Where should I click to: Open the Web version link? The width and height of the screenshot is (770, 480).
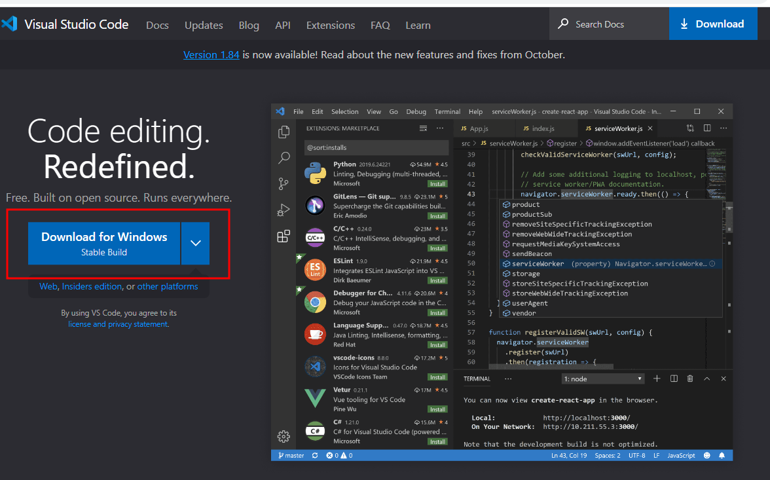[48, 286]
